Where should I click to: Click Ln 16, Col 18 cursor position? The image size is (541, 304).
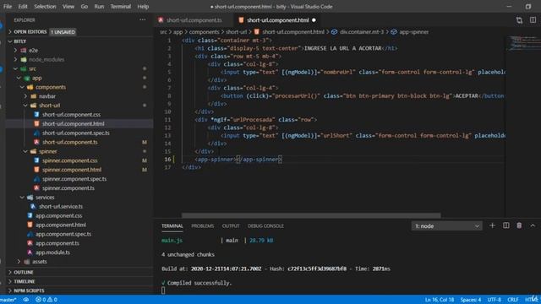point(440,300)
